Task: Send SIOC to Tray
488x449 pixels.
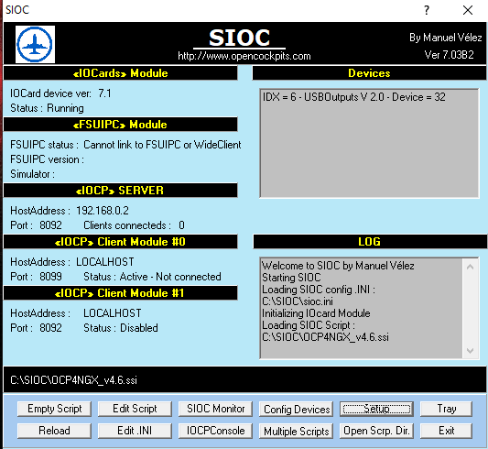Action: 446,409
